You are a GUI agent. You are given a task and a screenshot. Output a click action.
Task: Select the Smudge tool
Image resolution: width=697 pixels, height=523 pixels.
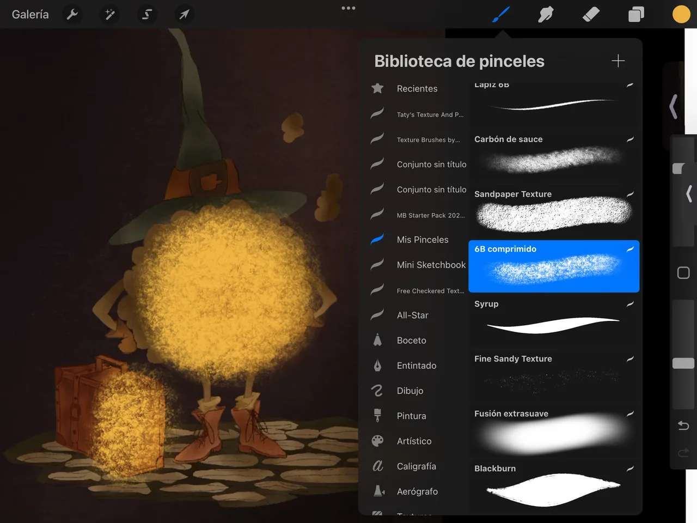546,15
